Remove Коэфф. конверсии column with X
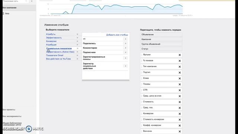Image resolution: width=238 pixels, height=134 pixels. click(180, 126)
